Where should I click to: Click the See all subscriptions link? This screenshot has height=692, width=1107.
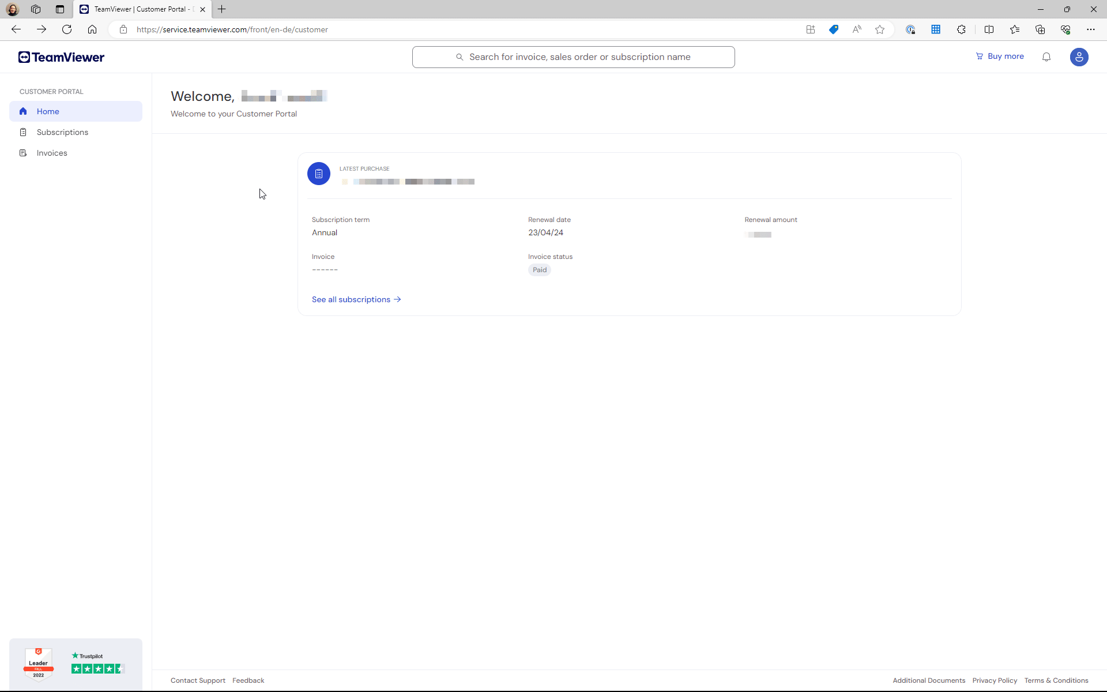click(x=356, y=299)
